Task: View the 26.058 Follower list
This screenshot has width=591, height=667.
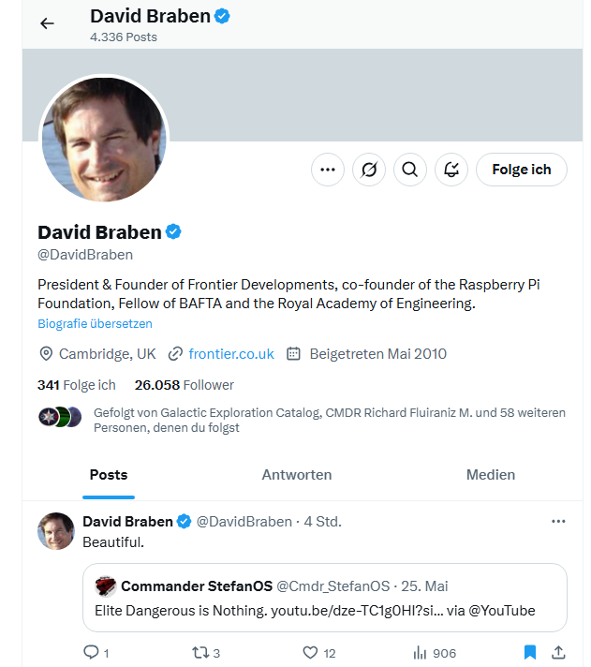Action: 185,385
